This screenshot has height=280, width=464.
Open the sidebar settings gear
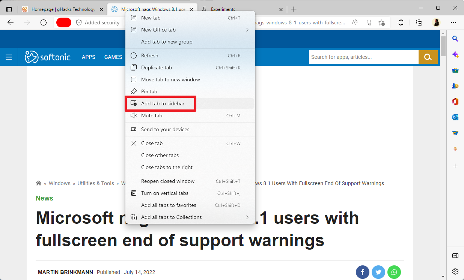[x=455, y=271]
